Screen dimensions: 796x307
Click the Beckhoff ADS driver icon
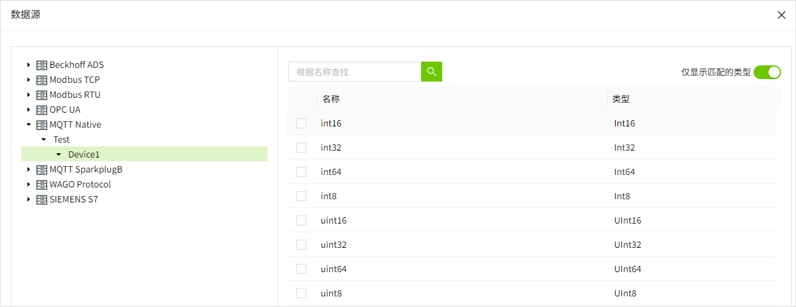coord(42,65)
